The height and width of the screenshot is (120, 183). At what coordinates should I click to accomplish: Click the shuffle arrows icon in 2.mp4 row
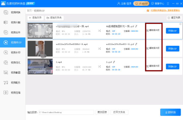(x=99, y=66)
